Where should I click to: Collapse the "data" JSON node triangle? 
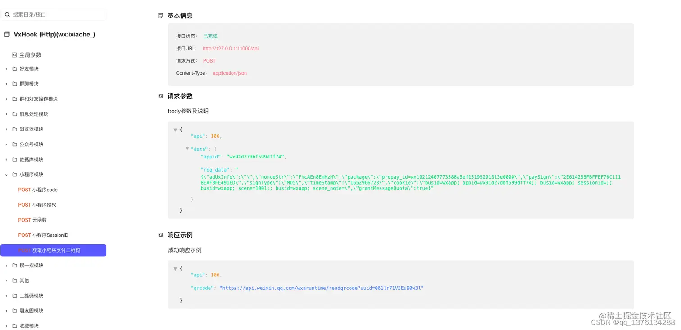pos(187,149)
